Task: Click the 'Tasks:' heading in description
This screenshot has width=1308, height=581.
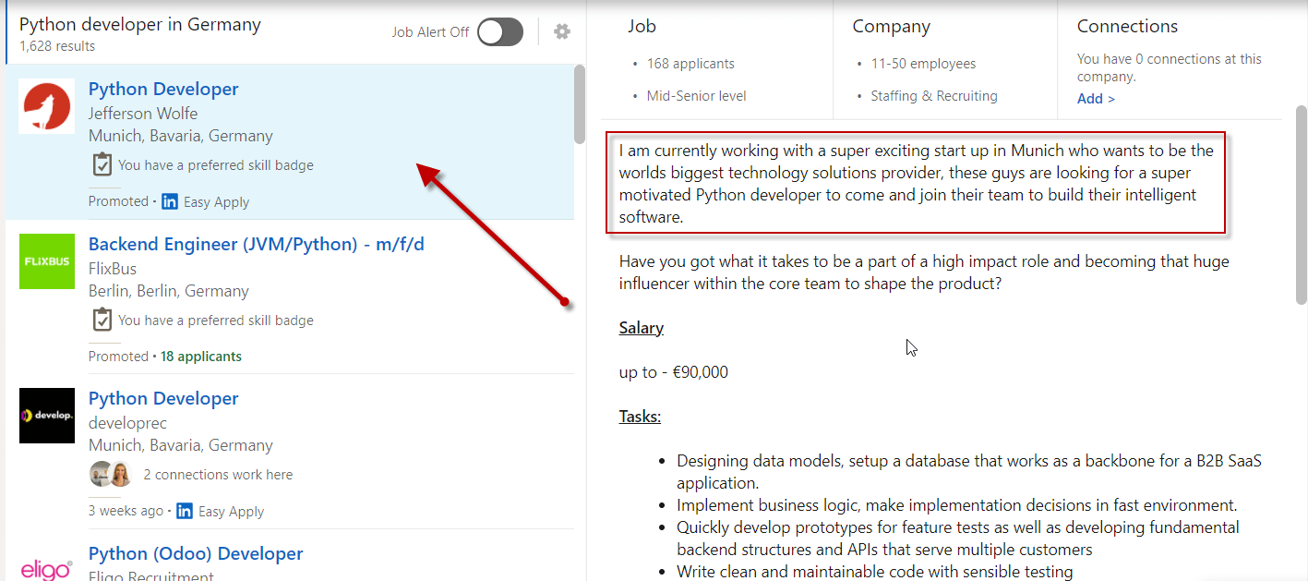Action: click(x=640, y=417)
